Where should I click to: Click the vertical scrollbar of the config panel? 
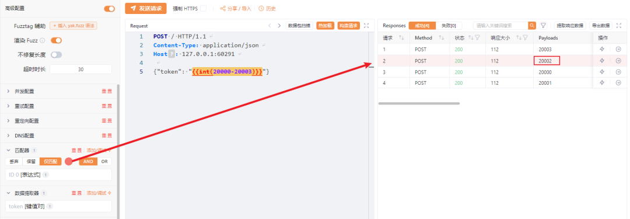118,151
